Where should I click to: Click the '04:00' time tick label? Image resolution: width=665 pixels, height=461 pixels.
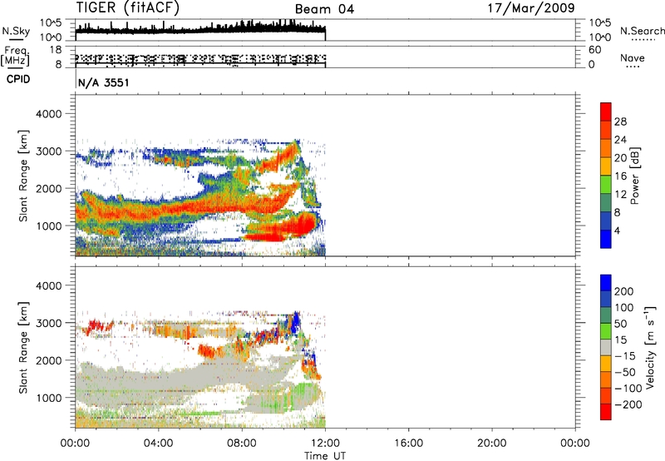point(159,444)
